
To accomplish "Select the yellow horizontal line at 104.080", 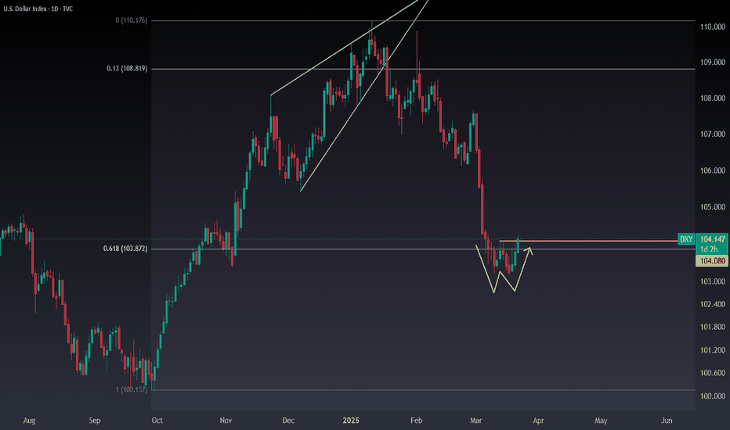I will coord(589,241).
